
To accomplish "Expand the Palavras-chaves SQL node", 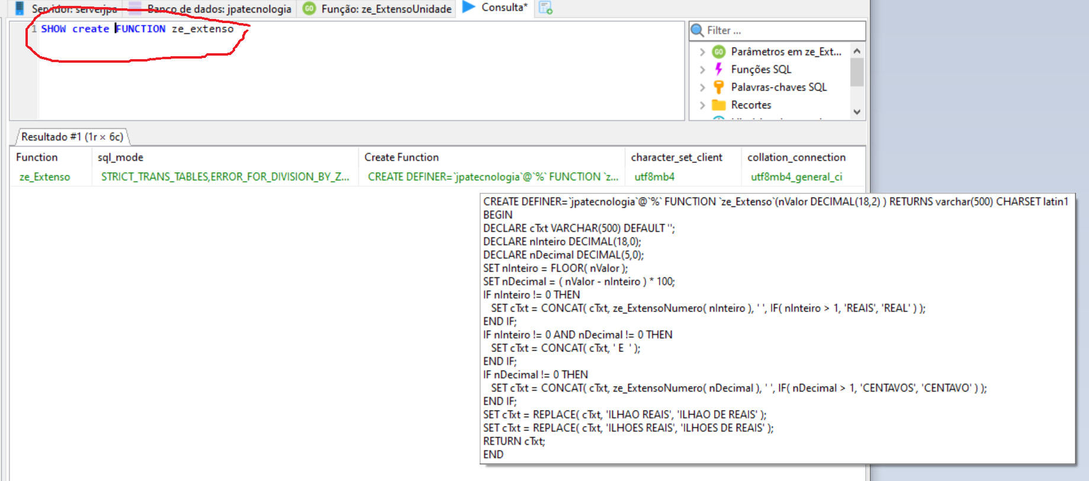I will point(702,88).
